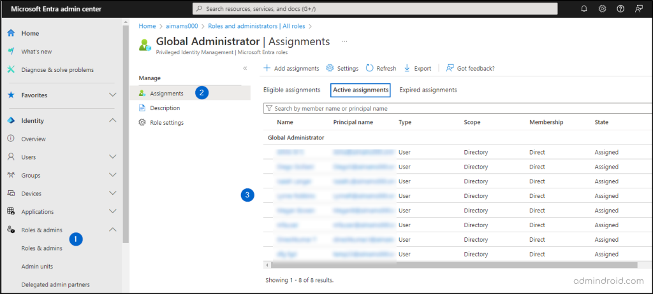Viewport: 653px width, 294px height.
Task: Click the Users person icon
Action: [x=11, y=157]
